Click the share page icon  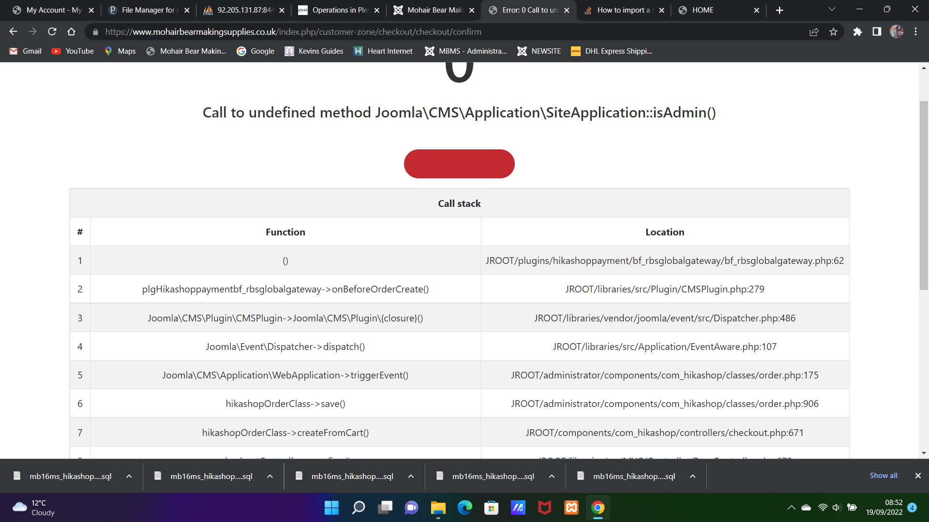click(814, 32)
